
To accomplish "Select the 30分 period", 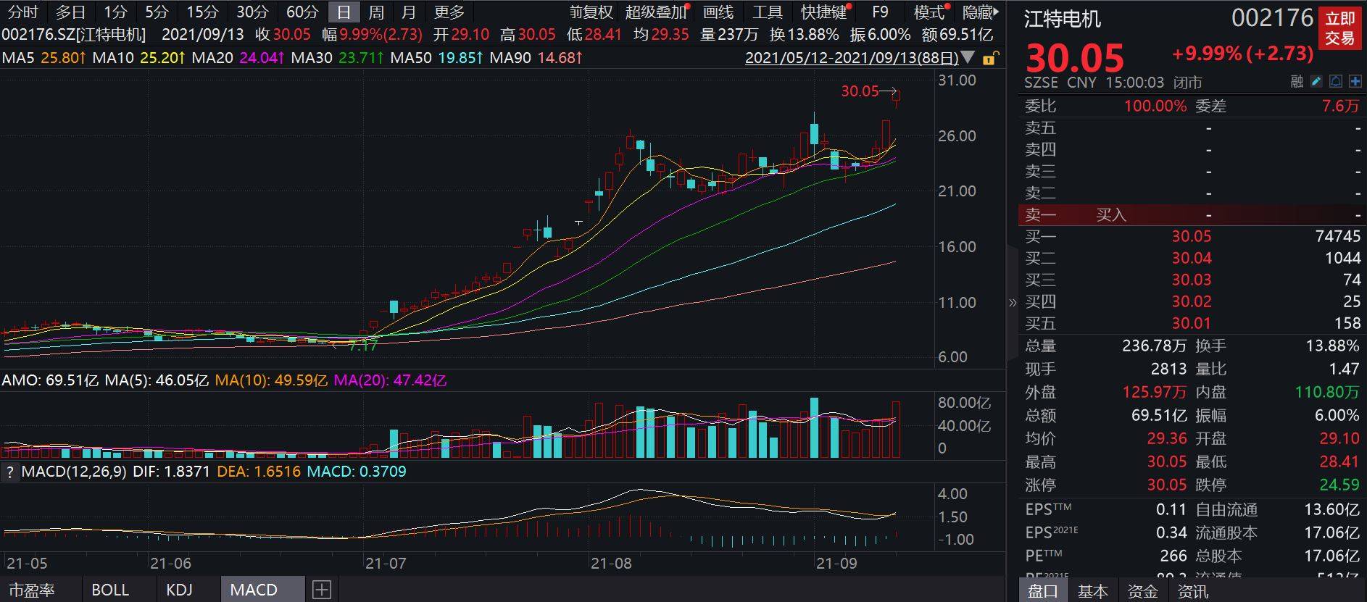I will click(x=252, y=12).
